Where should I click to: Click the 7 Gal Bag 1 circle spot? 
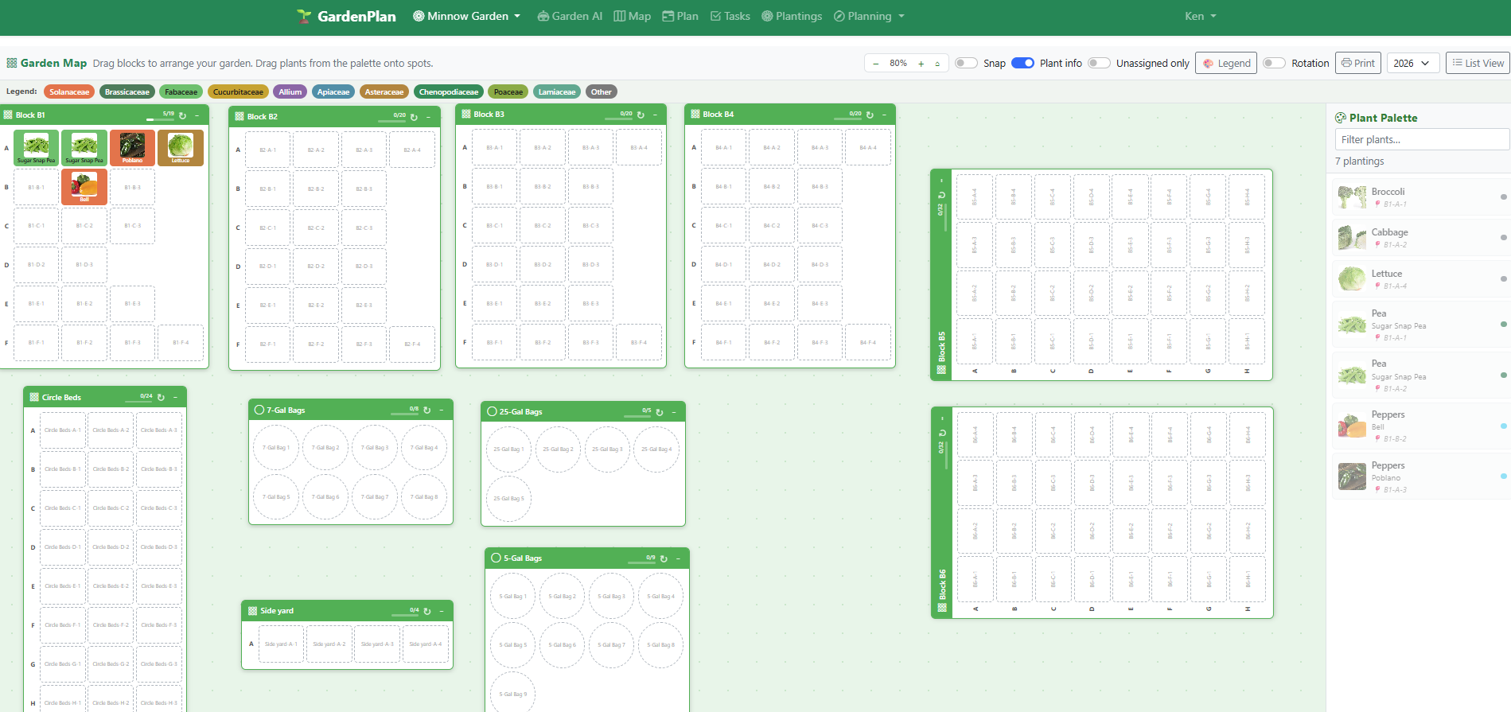tap(275, 448)
